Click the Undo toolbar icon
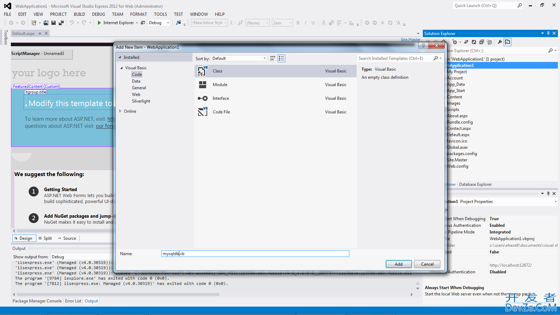This screenshot has height=315, width=560. pyautogui.click(x=72, y=23)
